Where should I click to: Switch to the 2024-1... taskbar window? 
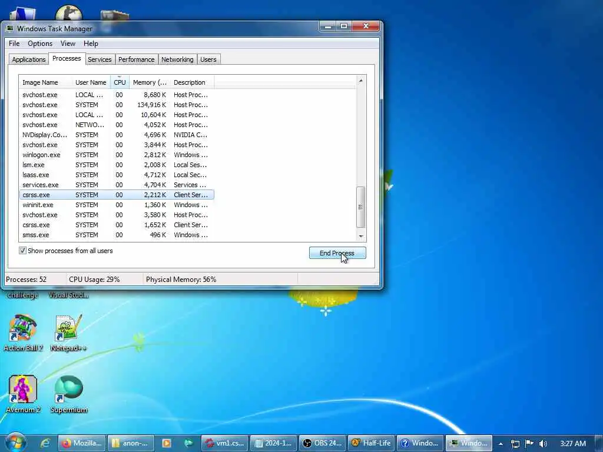point(273,443)
